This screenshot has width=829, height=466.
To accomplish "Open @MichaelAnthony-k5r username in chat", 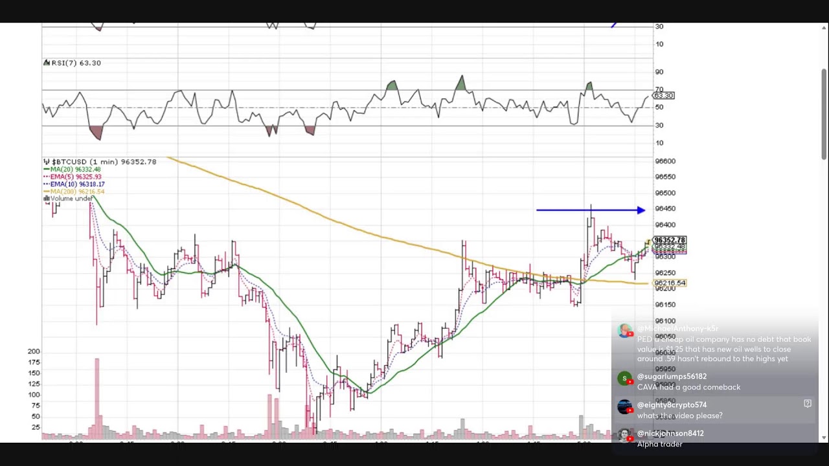I will tap(677, 329).
